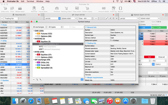Expand the CME Futures (122) node
Screen dimensions: 168x105
(x=36, y=34)
